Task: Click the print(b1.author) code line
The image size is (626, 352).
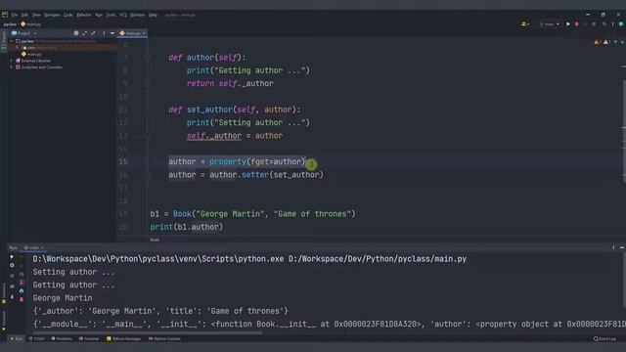Action: [187, 227]
